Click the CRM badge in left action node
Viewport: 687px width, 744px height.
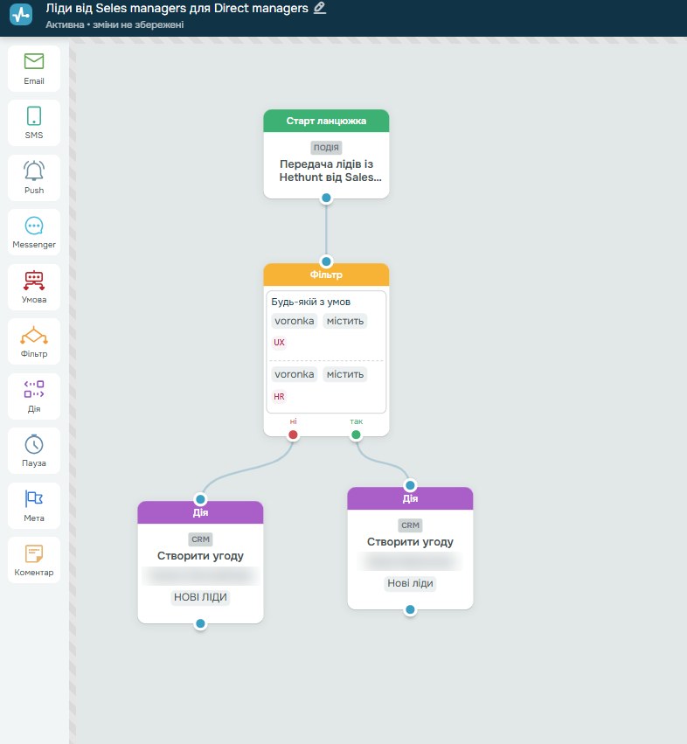[x=200, y=539]
